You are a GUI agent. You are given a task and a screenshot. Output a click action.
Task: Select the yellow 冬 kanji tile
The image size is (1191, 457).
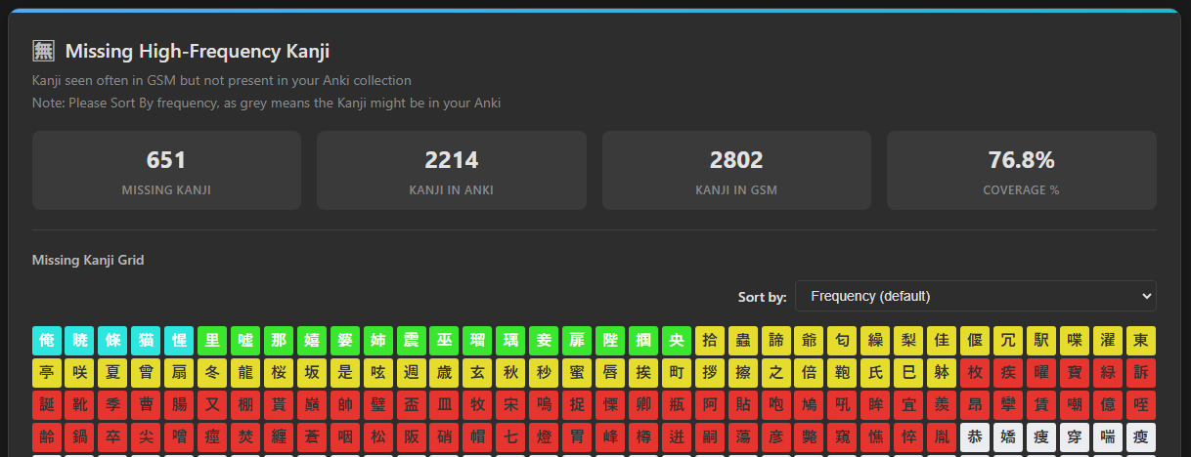coord(212,373)
